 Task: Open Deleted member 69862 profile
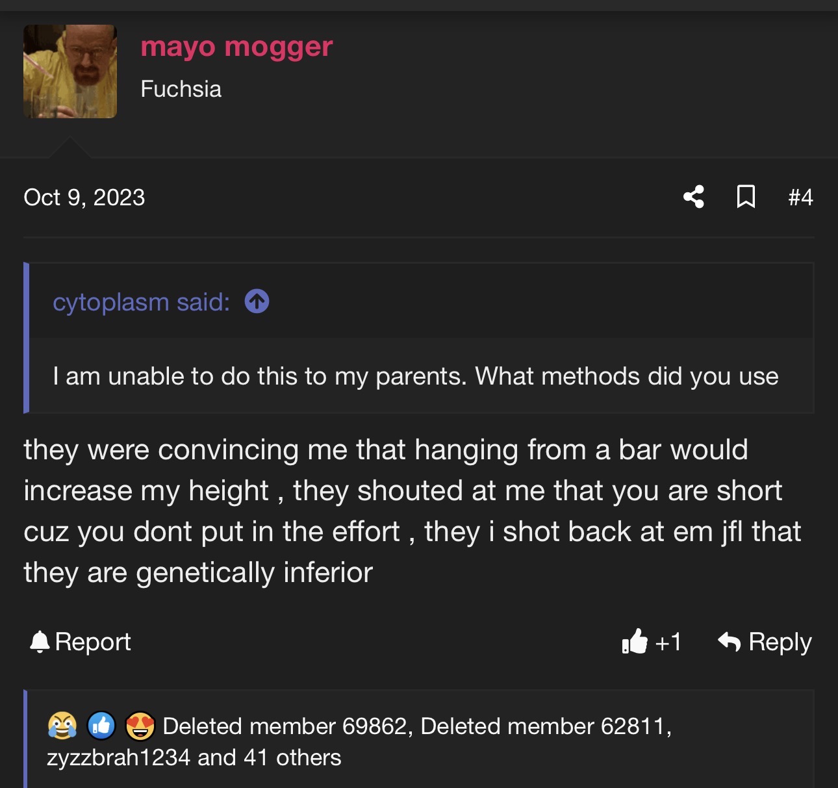point(286,726)
